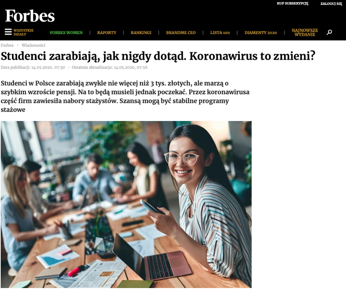Open Wszystkie Działy sections label
Viewport: 346px width, 293px height.
pos(23,32)
